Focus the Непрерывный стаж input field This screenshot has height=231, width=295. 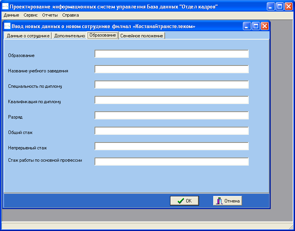tap(172, 146)
